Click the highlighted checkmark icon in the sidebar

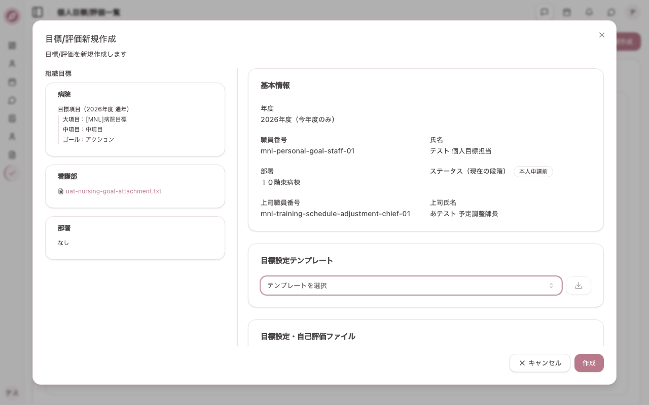[12, 173]
